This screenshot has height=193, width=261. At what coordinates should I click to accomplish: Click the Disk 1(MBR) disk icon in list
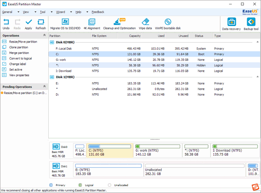52,77
